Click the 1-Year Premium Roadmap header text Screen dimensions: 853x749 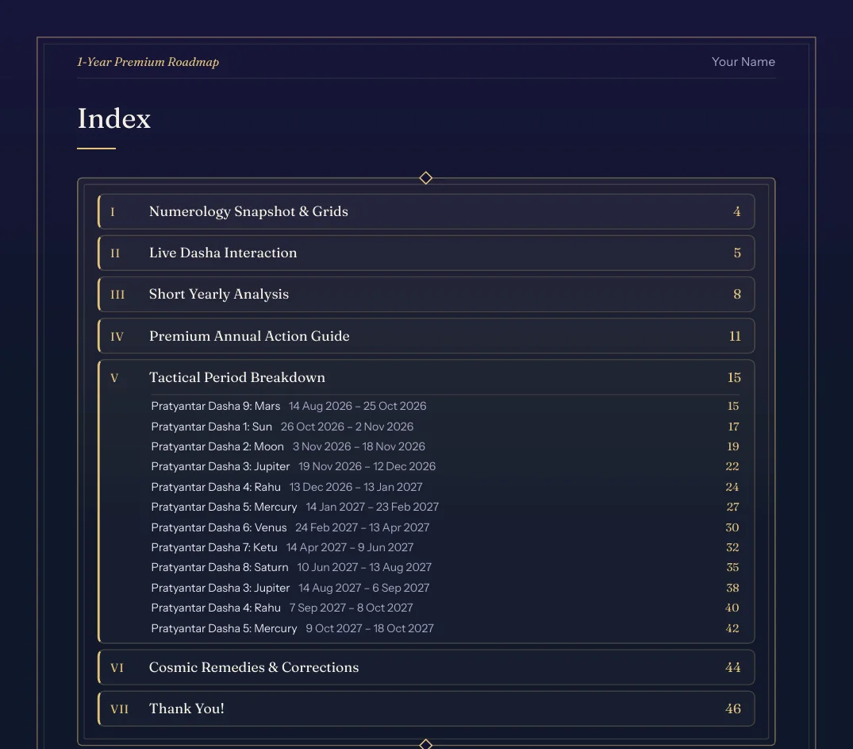(x=148, y=62)
